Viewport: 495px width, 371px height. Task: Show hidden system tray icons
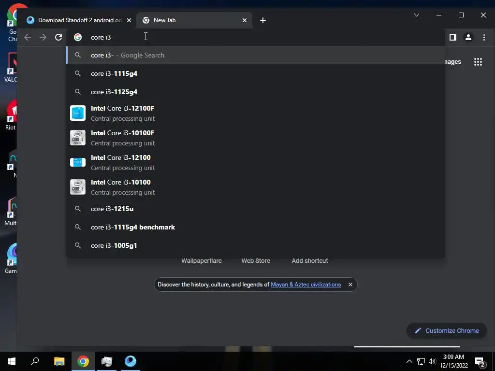pos(409,361)
